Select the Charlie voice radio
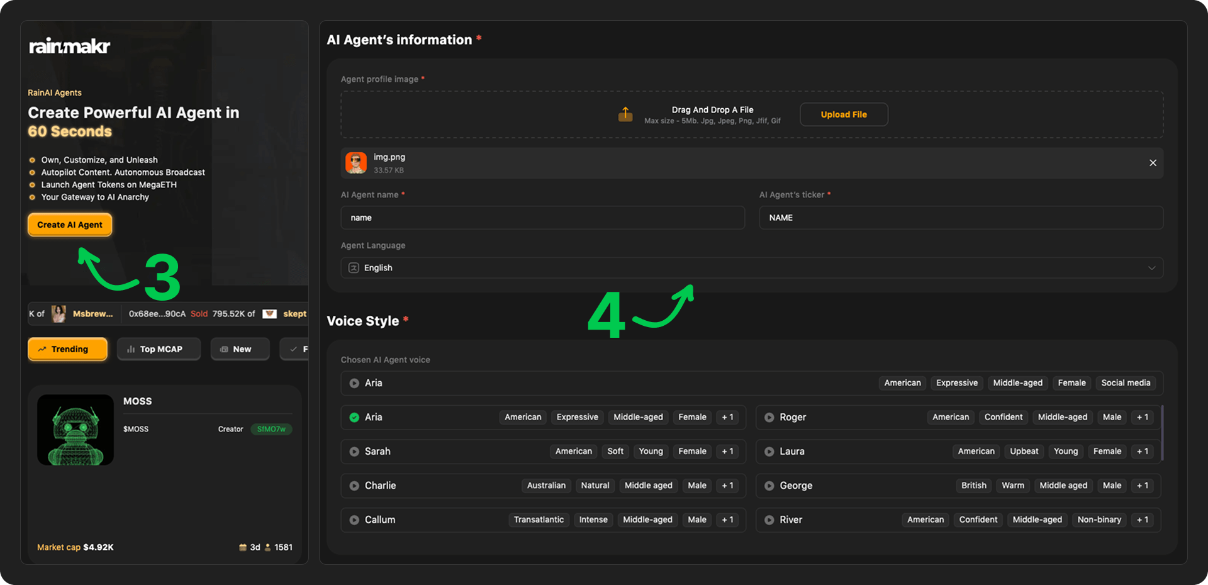This screenshot has height=585, width=1208. pos(354,486)
